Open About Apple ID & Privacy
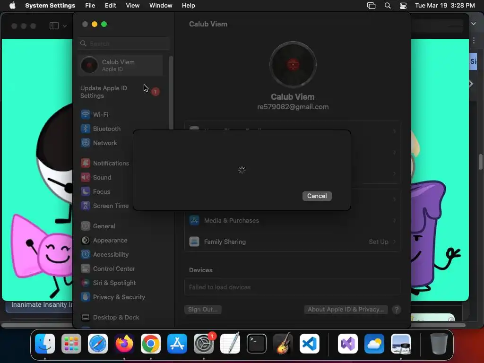The height and width of the screenshot is (363, 484). (x=346, y=309)
